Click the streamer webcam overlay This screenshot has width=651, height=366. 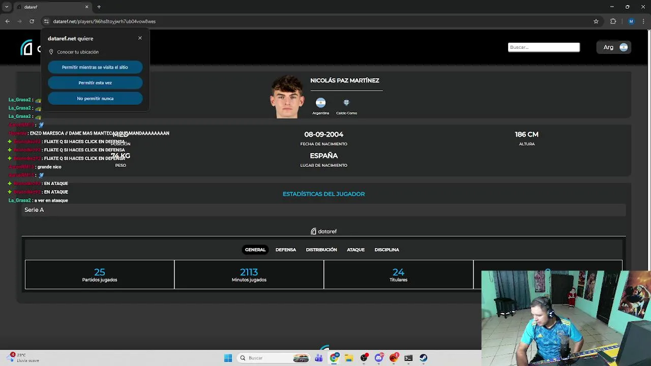tap(566, 318)
